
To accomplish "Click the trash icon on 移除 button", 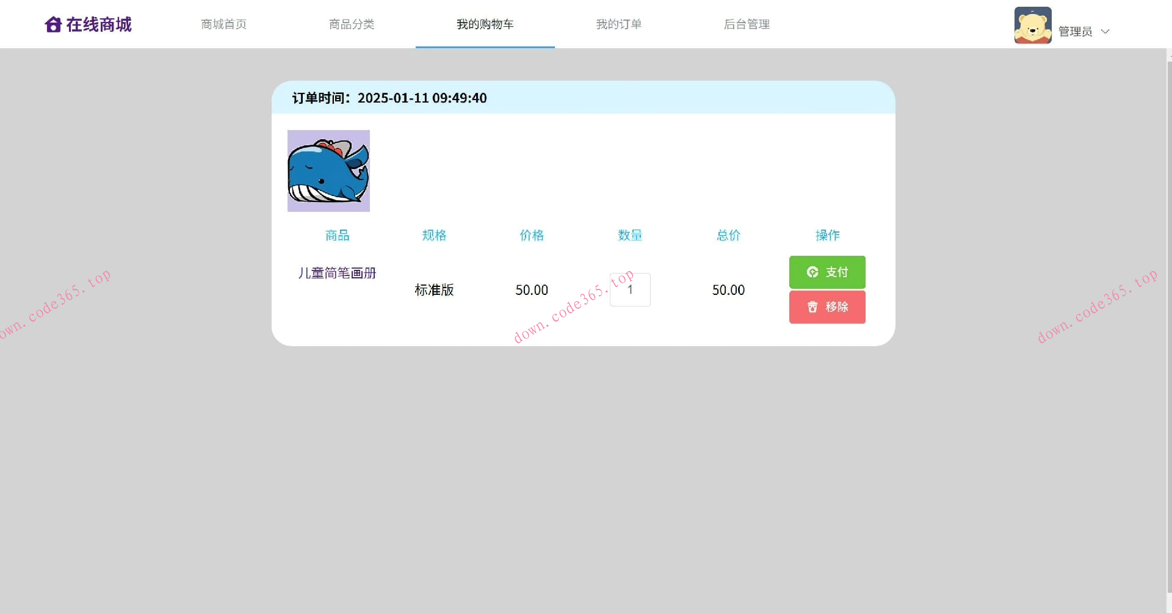I will (x=812, y=307).
